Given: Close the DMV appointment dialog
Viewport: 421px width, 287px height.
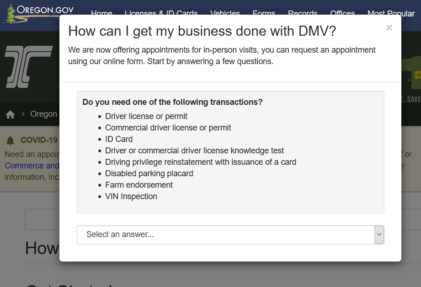Looking at the screenshot, I should [389, 28].
